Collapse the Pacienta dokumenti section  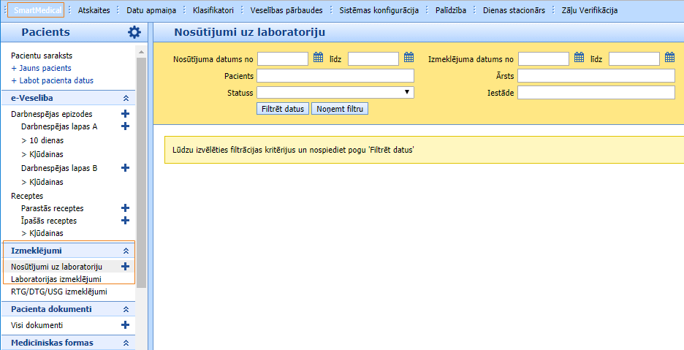click(126, 309)
